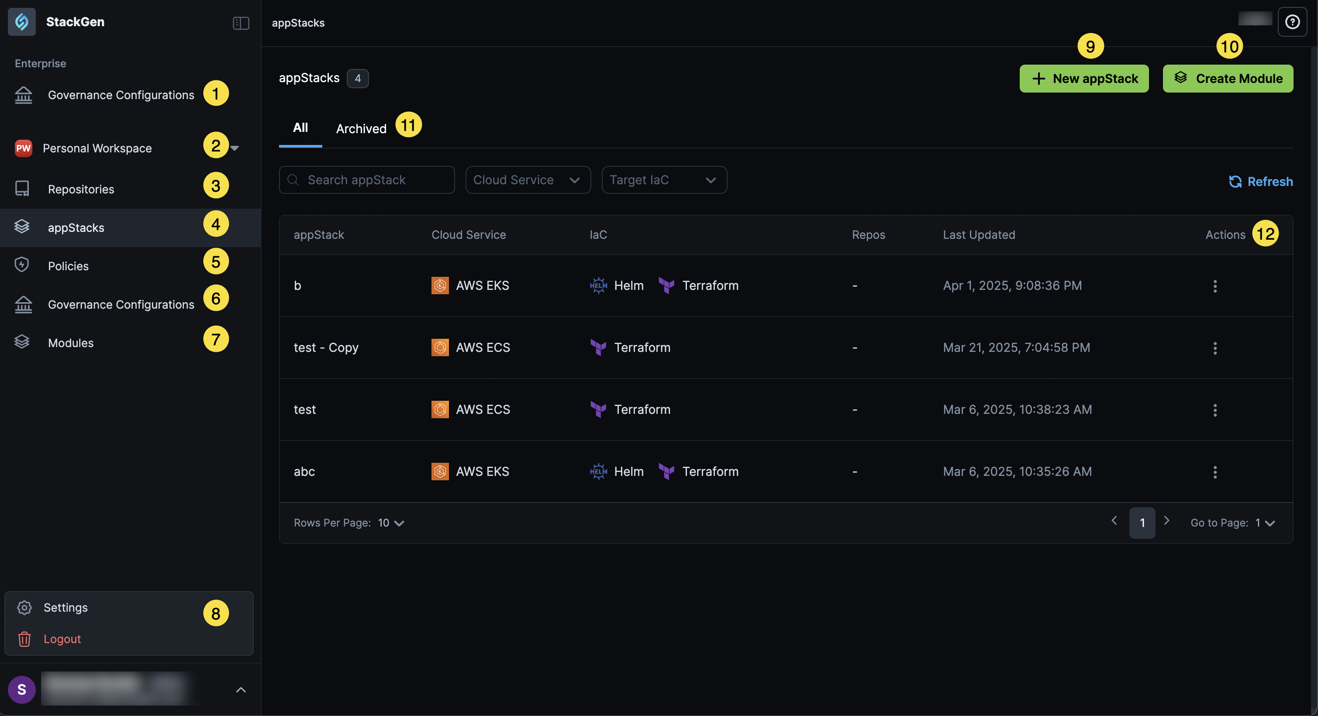Open Settings
This screenshot has width=1318, height=716.
66,608
